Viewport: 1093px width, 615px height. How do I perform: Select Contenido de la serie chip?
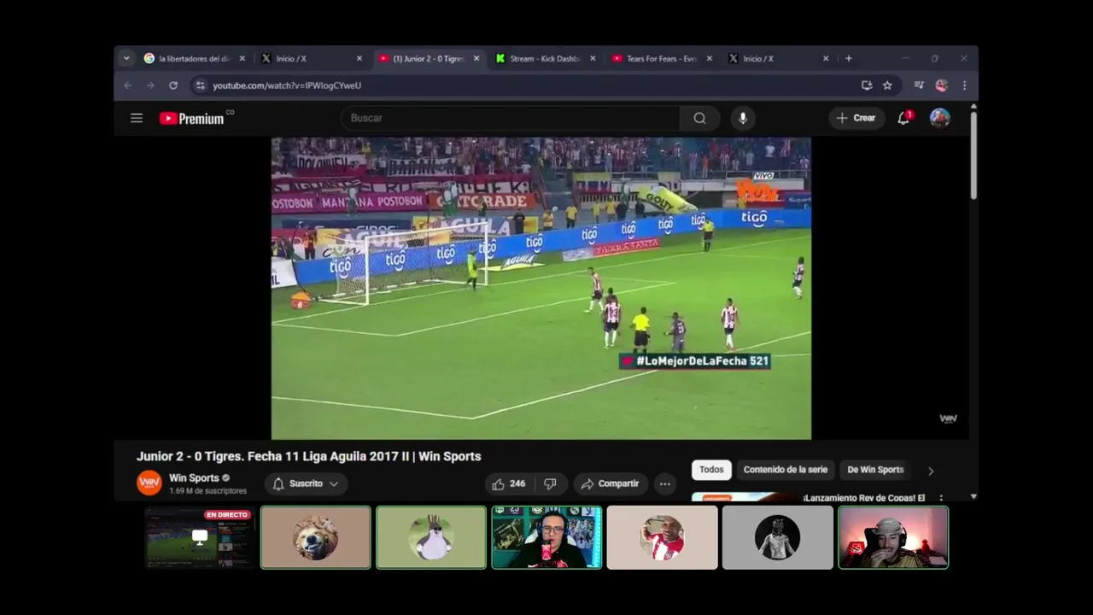tap(786, 470)
